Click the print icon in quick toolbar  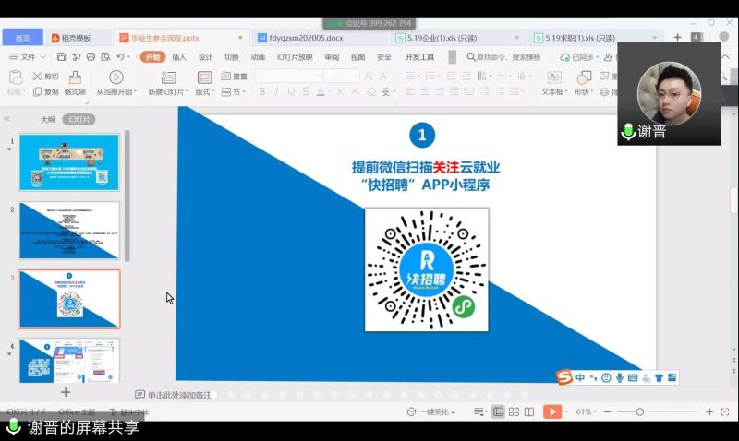click(x=91, y=57)
